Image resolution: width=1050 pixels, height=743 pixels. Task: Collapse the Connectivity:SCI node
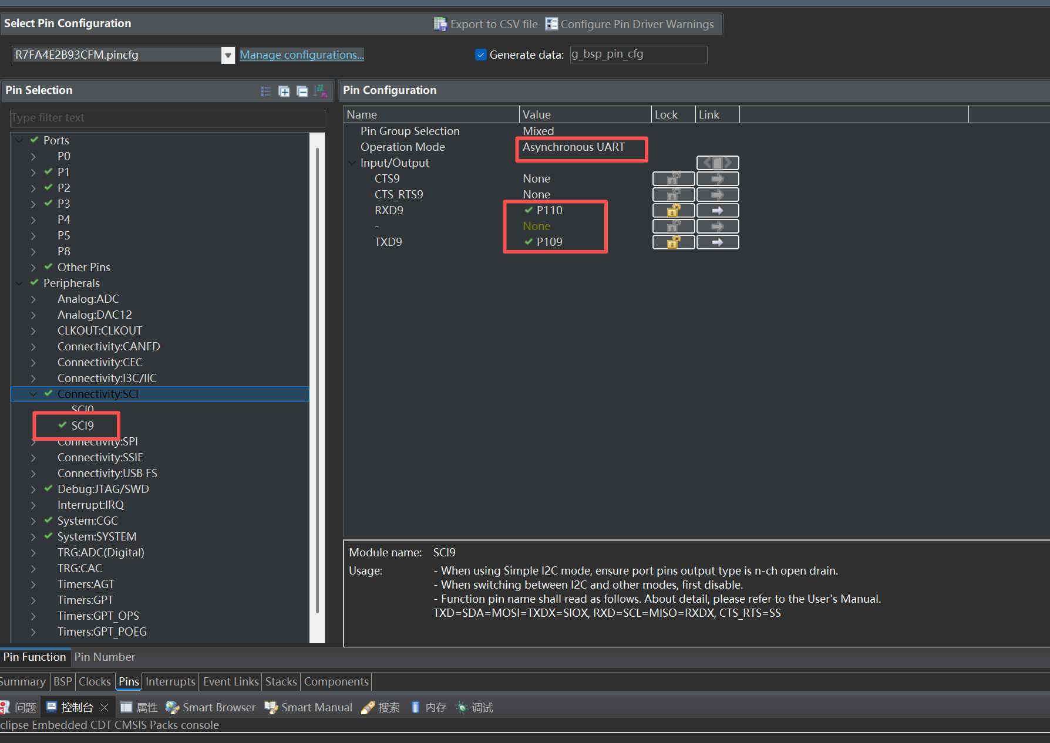coord(33,394)
